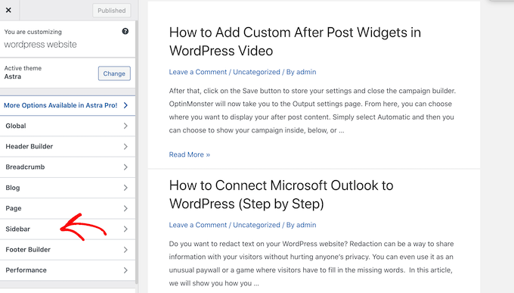Click admin author link on first post
Screen dimensions: 514x293
tap(306, 72)
